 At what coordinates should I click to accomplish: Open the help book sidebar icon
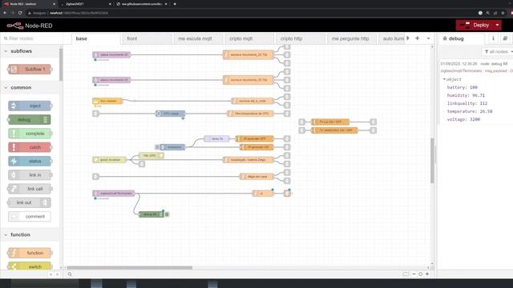tap(505, 38)
